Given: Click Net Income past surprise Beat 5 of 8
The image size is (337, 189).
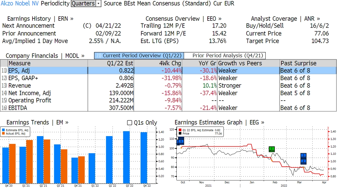Looking at the screenshot, I should click(x=295, y=93).
